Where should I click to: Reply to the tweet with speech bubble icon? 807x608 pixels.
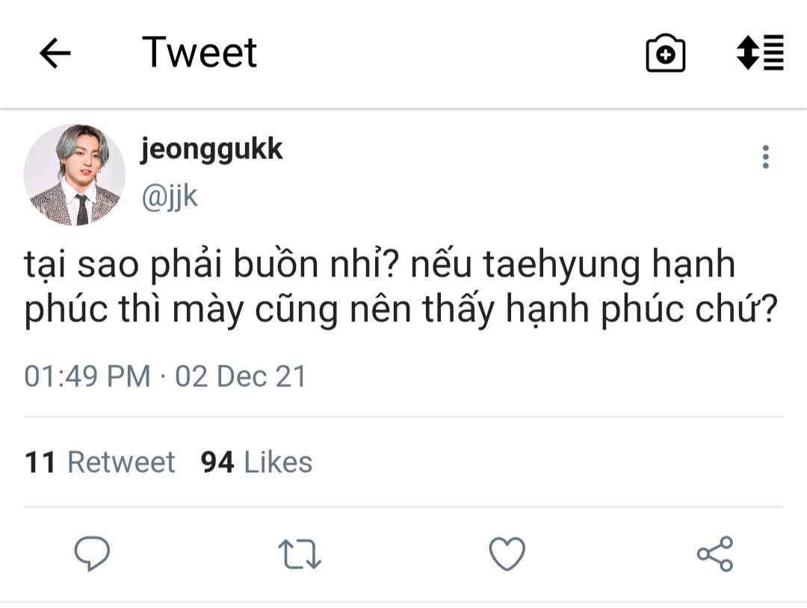(92, 553)
